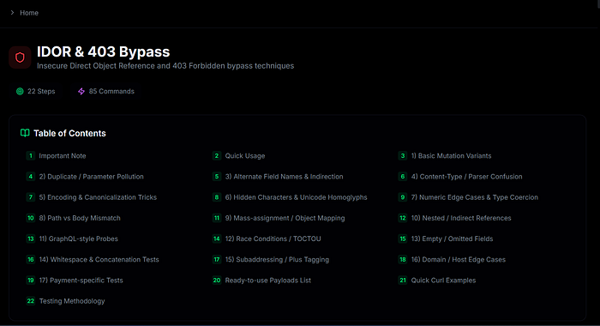This screenshot has height=326, width=600.
Task: Click the number 18 badge
Action: pyautogui.click(x=403, y=259)
